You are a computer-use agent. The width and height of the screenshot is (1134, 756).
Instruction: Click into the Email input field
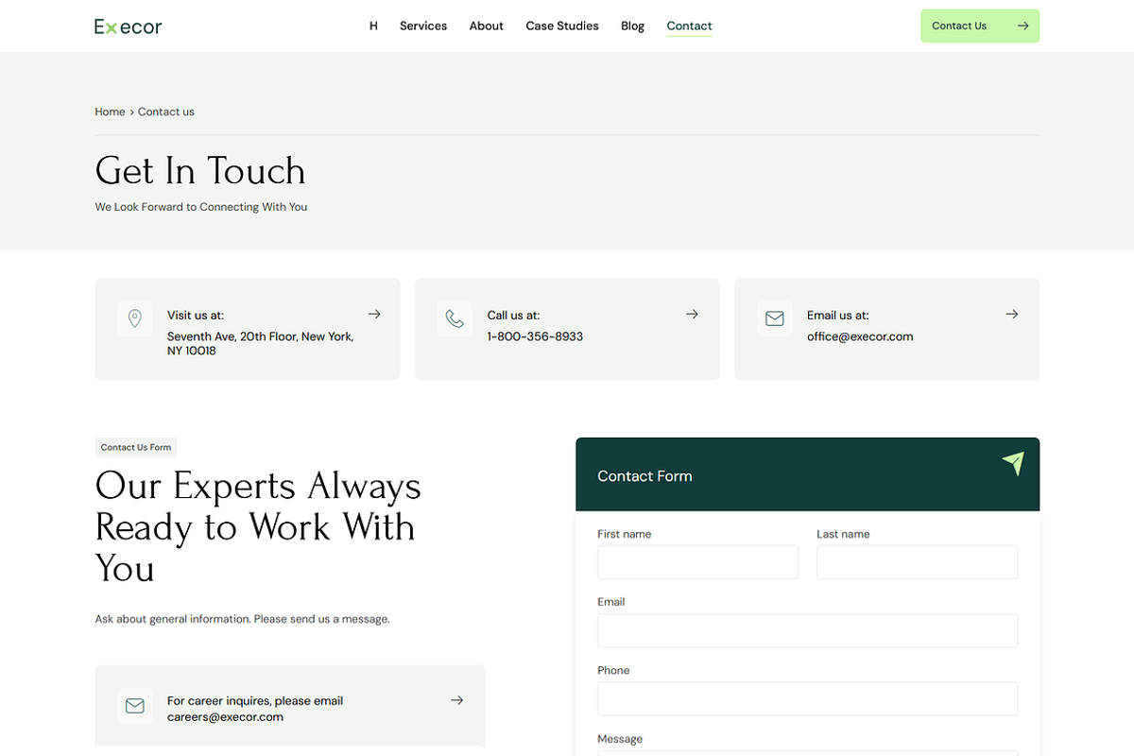807,630
